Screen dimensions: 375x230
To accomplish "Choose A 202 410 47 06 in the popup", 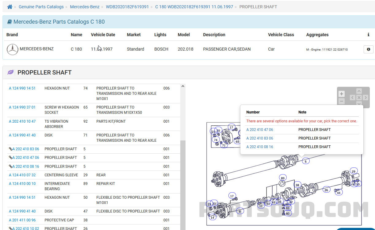I will pyautogui.click(x=260, y=130).
